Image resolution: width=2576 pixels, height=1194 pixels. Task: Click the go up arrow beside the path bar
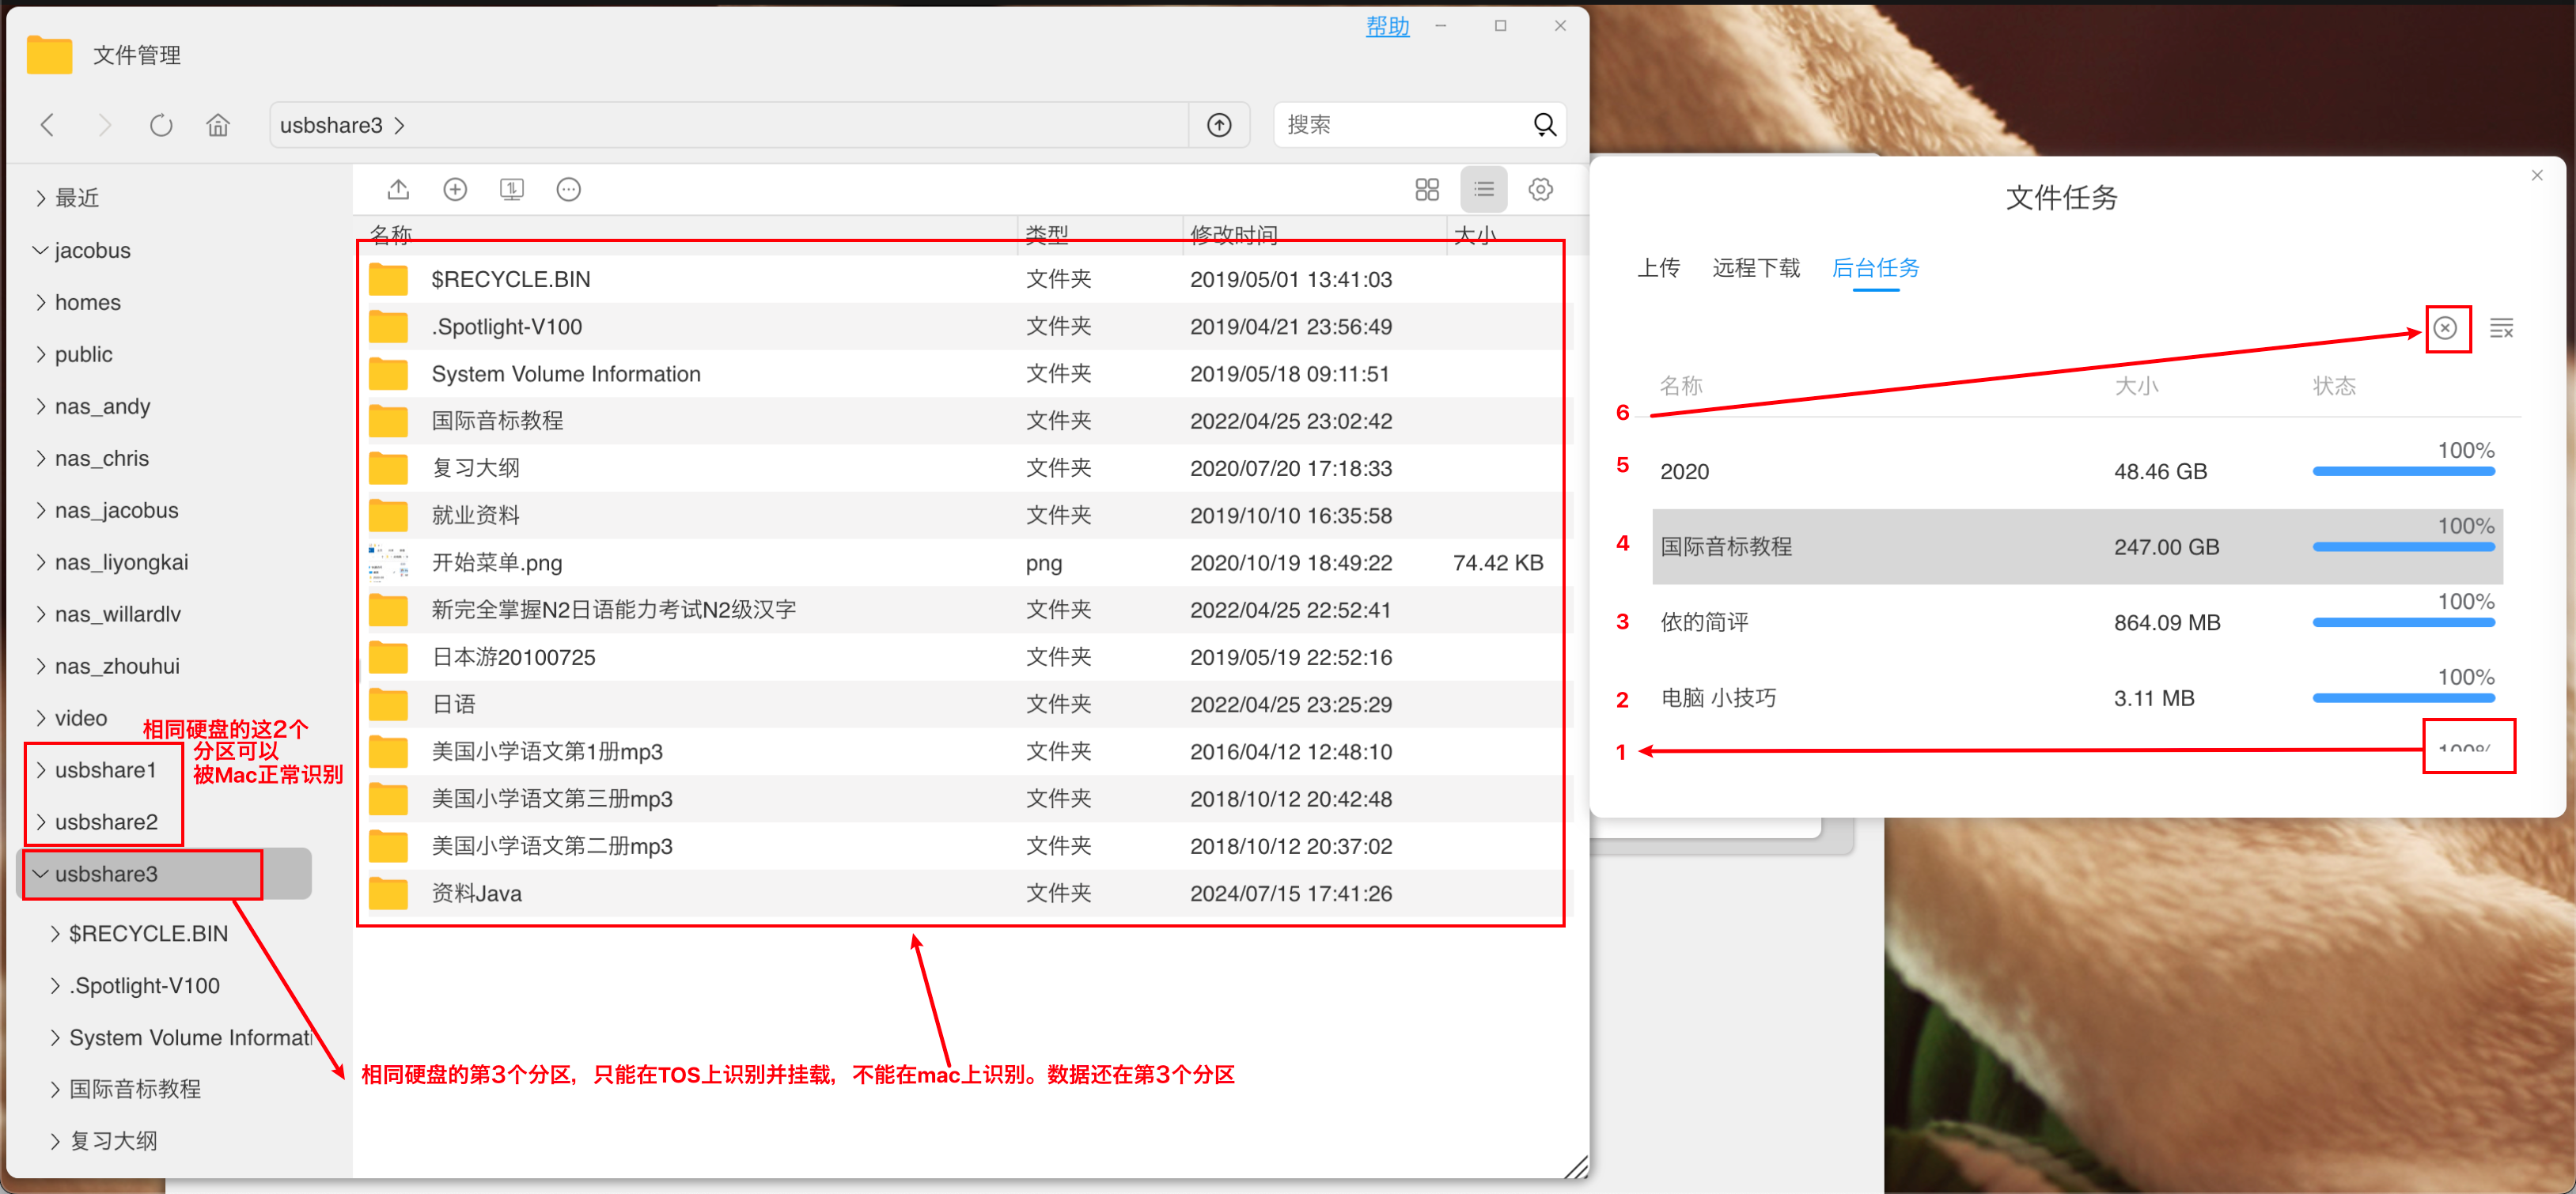[x=1218, y=125]
